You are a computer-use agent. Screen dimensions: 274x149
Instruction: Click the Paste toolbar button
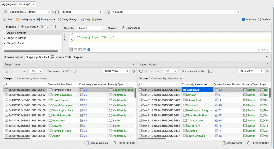click(x=97, y=20)
